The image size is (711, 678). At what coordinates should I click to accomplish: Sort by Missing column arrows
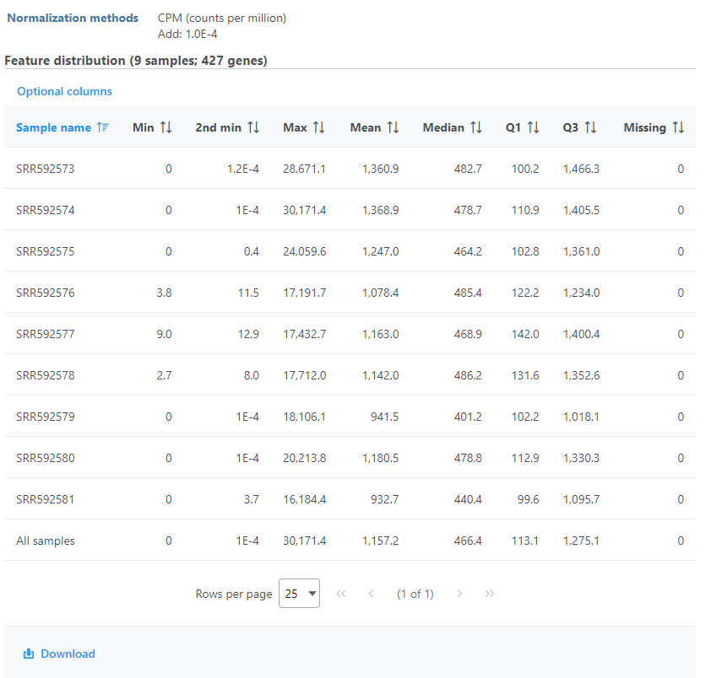[x=678, y=127]
